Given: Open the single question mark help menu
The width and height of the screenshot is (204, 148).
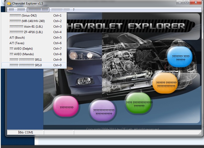Looking at the screenshot, I should coord(74,10).
